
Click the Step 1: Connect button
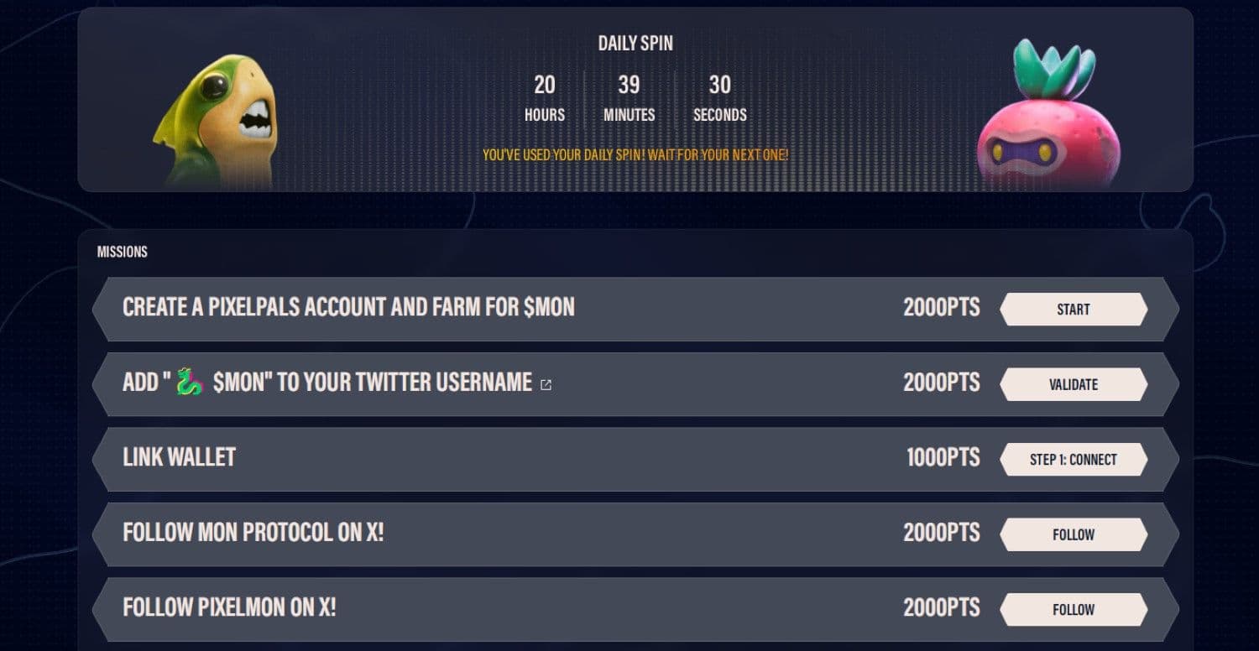pos(1073,460)
